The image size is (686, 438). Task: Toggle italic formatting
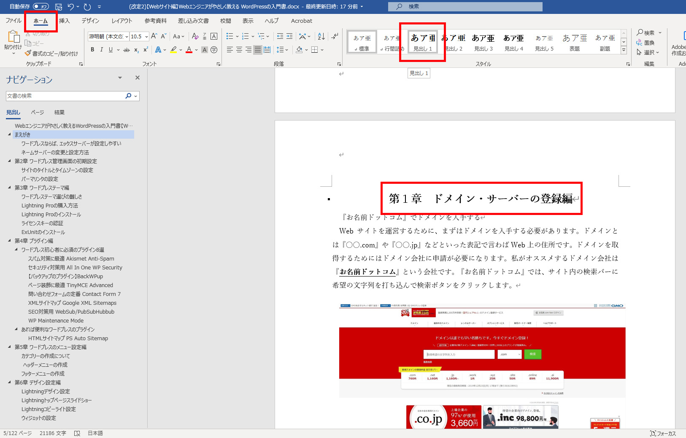click(x=101, y=50)
